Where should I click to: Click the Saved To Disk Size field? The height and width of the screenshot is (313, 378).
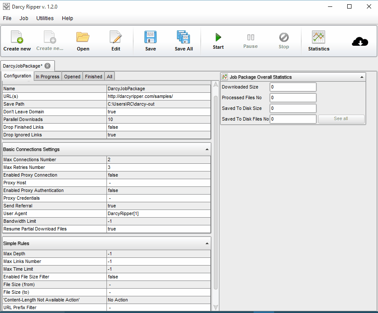[x=293, y=108]
